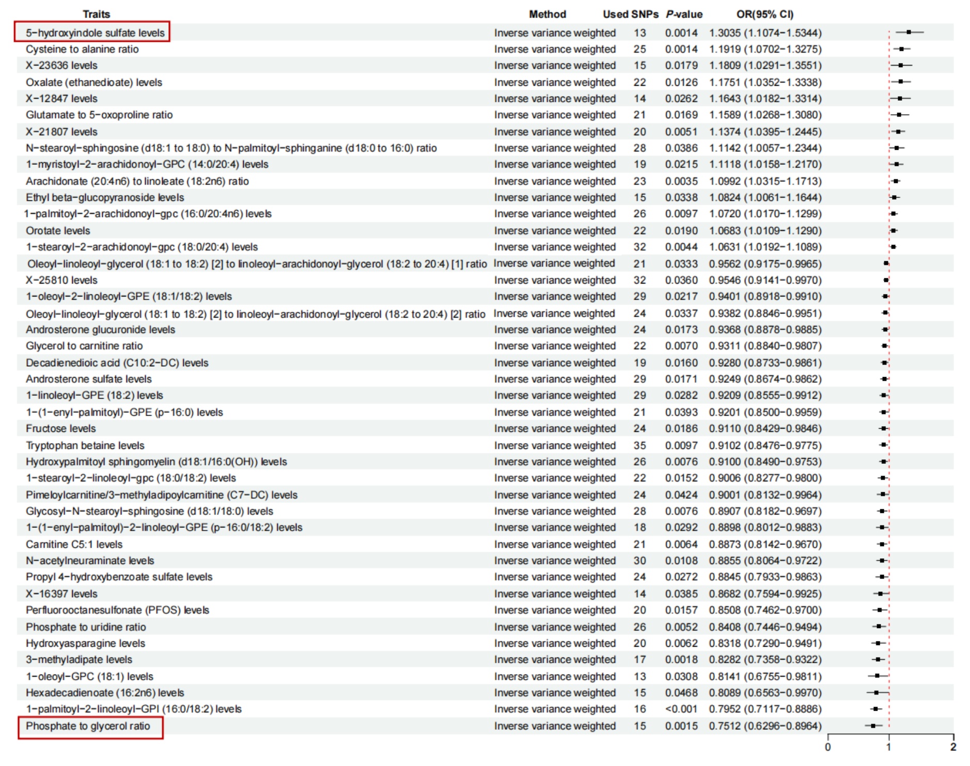The width and height of the screenshot is (970, 766).
Task: Click the Used SNPs column header
Action: click(x=630, y=14)
